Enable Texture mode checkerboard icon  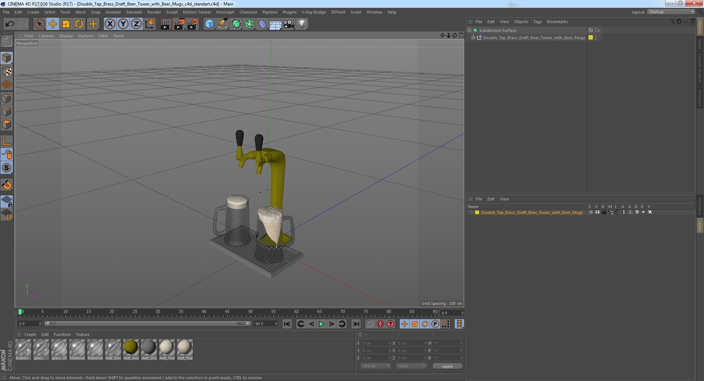(7, 71)
